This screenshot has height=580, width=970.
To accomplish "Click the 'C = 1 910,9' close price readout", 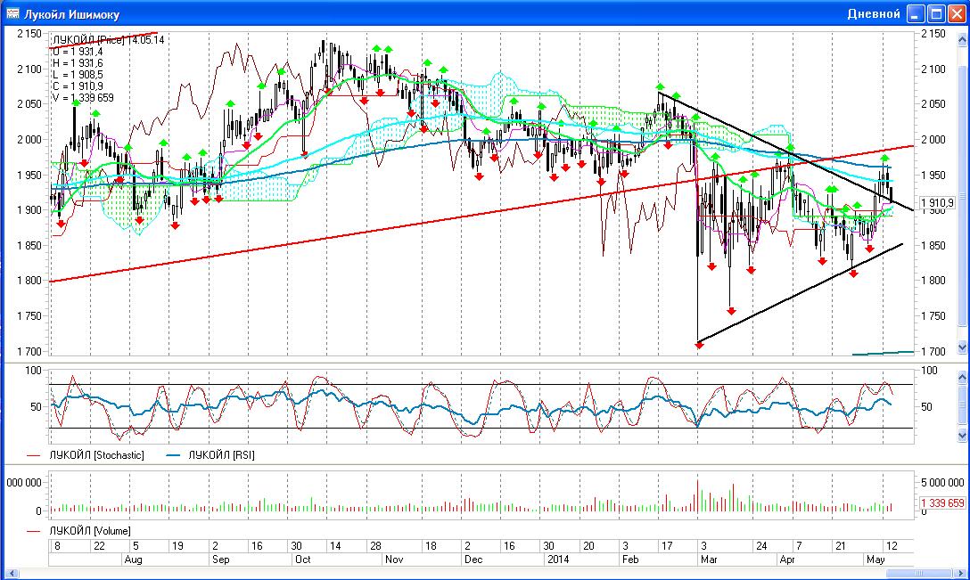I will 78,86.
